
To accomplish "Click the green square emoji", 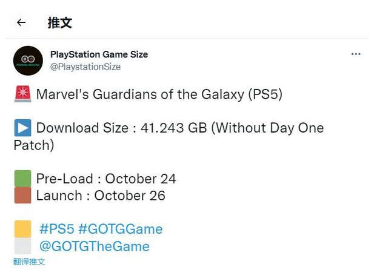I will 22,179.
